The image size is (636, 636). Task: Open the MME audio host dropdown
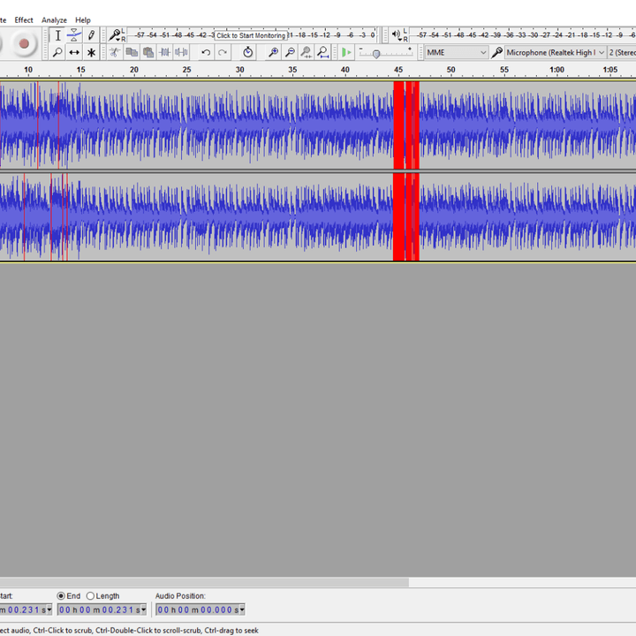click(456, 52)
